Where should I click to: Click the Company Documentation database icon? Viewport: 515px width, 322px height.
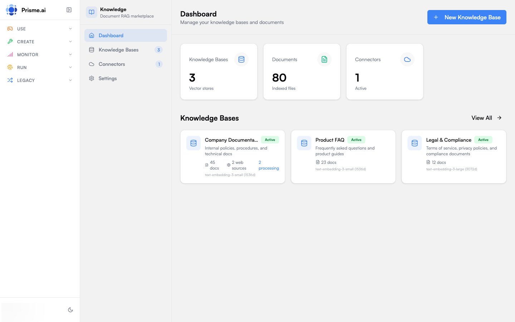point(193,143)
